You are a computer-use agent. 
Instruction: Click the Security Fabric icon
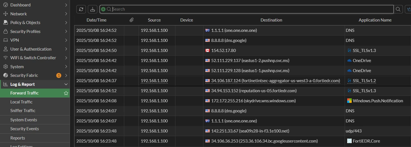[5, 75]
